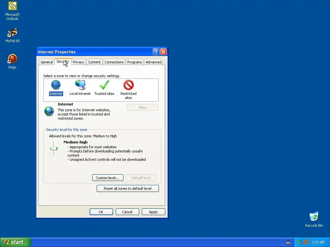Close the Internet Properties dialog

163,52
